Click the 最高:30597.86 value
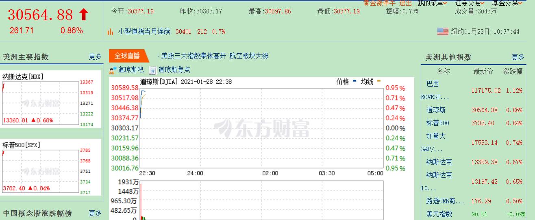The image size is (535, 220). point(270,11)
